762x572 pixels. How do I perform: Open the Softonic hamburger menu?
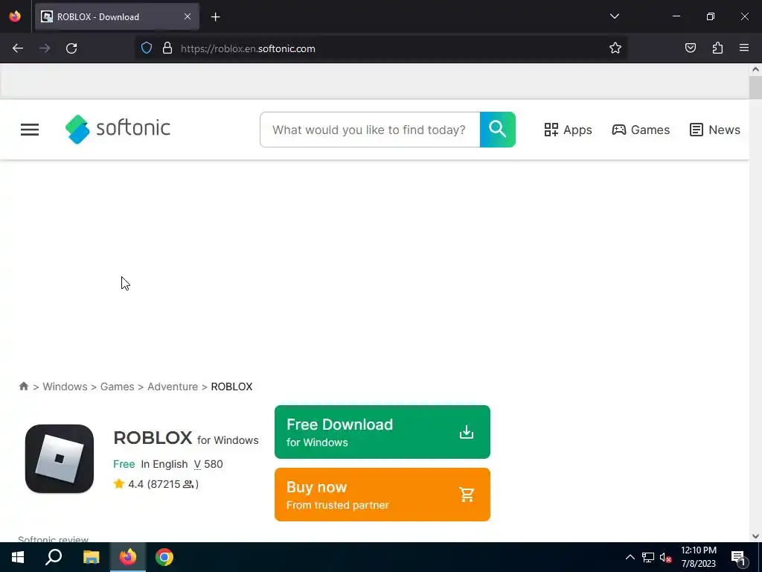click(30, 130)
